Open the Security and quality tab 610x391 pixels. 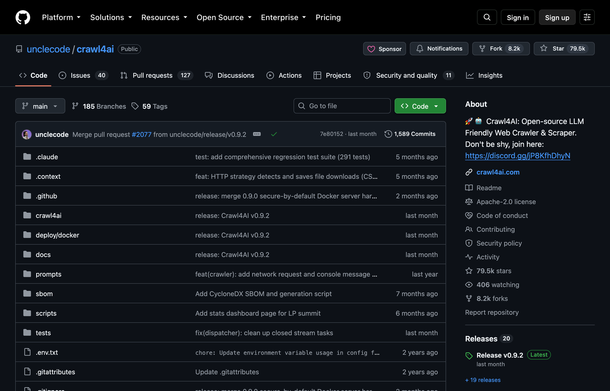click(x=409, y=76)
